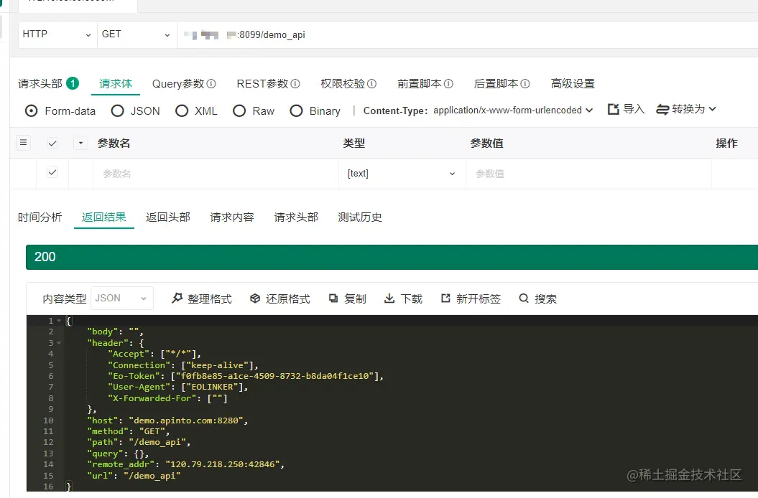Click the "method": "GET" line
This screenshot has height=498, width=758.
[128, 431]
